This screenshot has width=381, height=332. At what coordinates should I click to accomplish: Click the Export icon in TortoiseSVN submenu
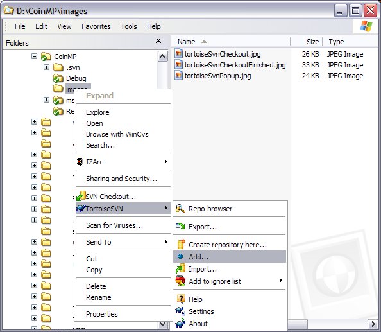(180, 227)
